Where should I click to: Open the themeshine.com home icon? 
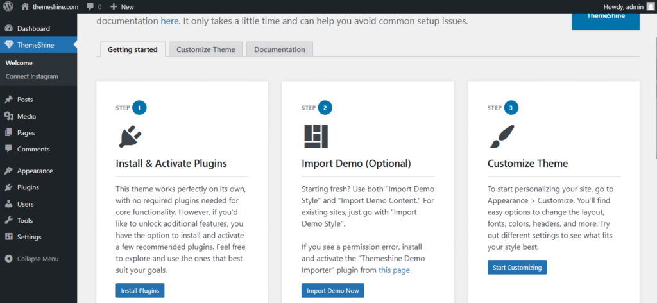pos(25,6)
